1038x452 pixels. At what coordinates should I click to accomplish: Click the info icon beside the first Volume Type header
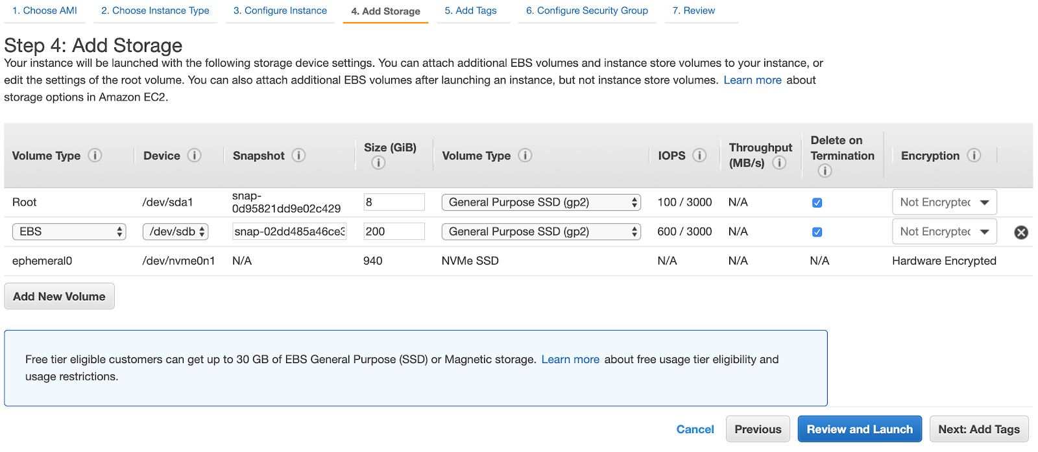tap(95, 156)
